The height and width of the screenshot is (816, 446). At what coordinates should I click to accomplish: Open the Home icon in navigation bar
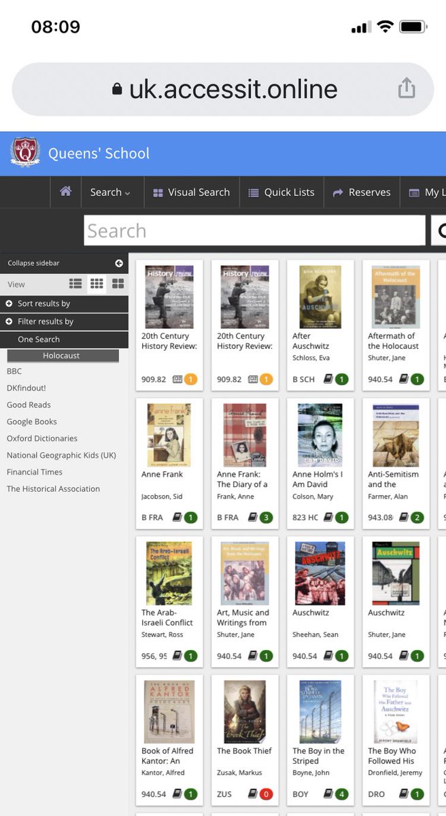pos(65,192)
